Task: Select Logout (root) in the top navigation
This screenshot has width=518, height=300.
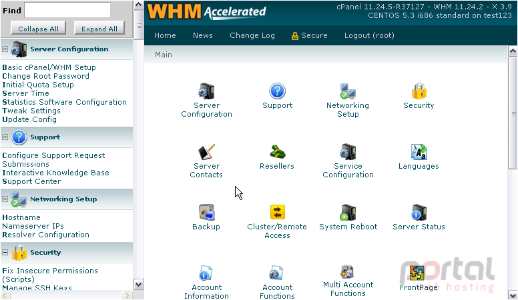Action: point(369,35)
